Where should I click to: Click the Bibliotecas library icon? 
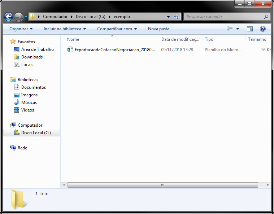[x=13, y=80]
